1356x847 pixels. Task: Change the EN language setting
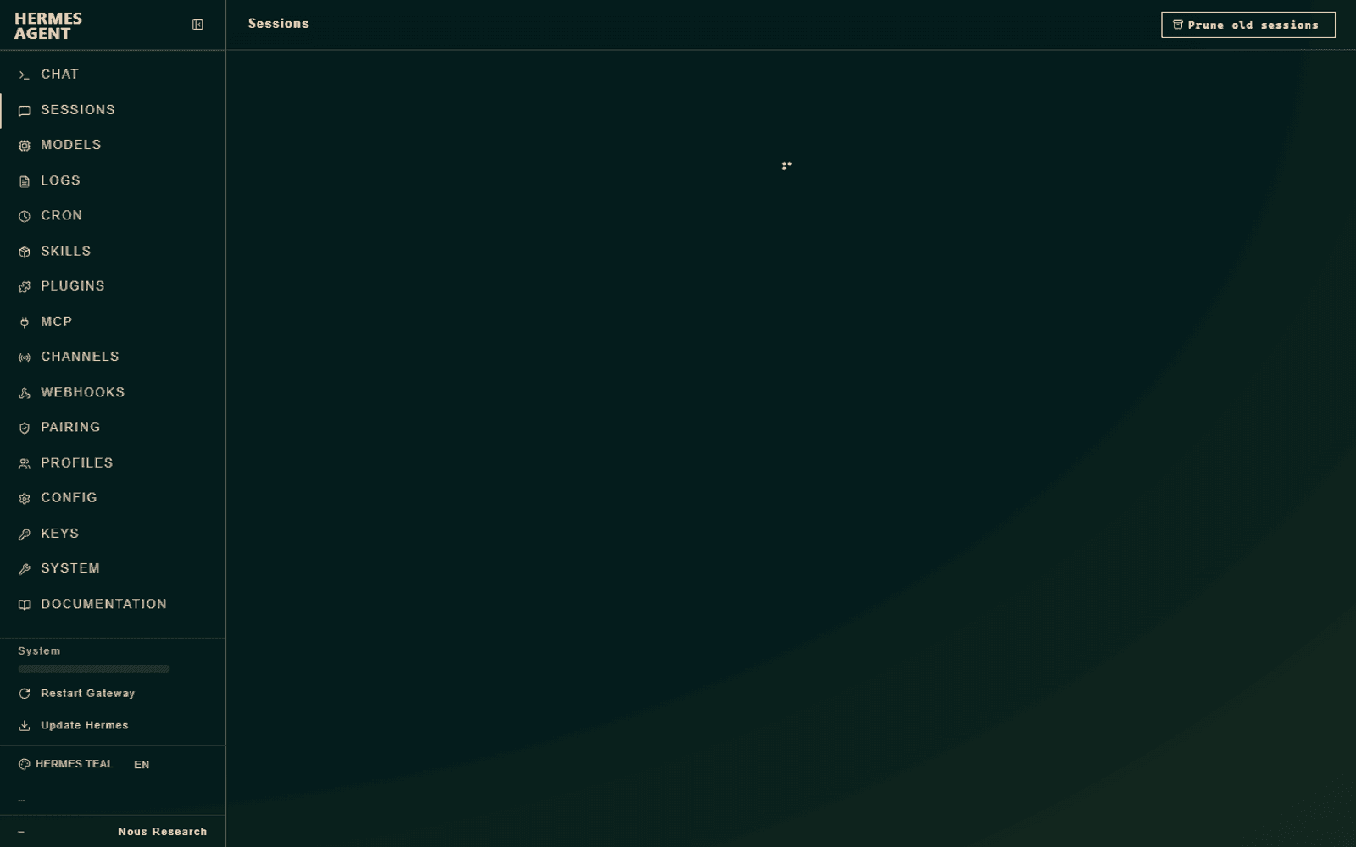(x=142, y=764)
